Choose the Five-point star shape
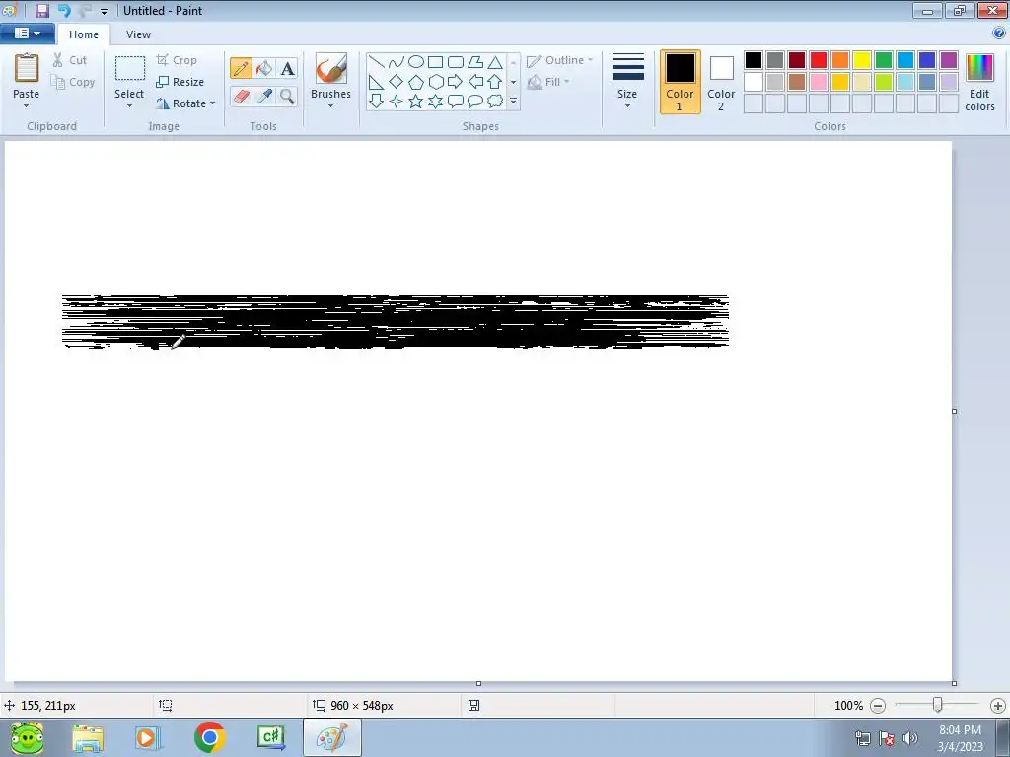The width and height of the screenshot is (1010, 757). point(416,102)
